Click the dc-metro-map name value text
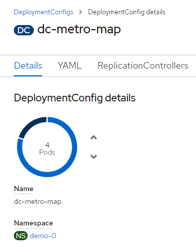The width and height of the screenshot is (196, 250). point(37,202)
